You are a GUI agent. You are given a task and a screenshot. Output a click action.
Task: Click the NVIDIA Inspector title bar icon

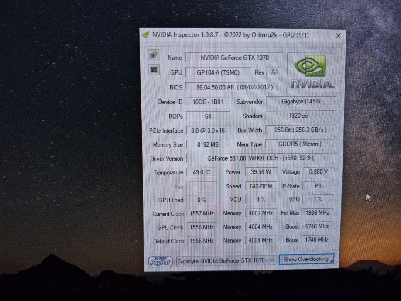click(x=146, y=34)
